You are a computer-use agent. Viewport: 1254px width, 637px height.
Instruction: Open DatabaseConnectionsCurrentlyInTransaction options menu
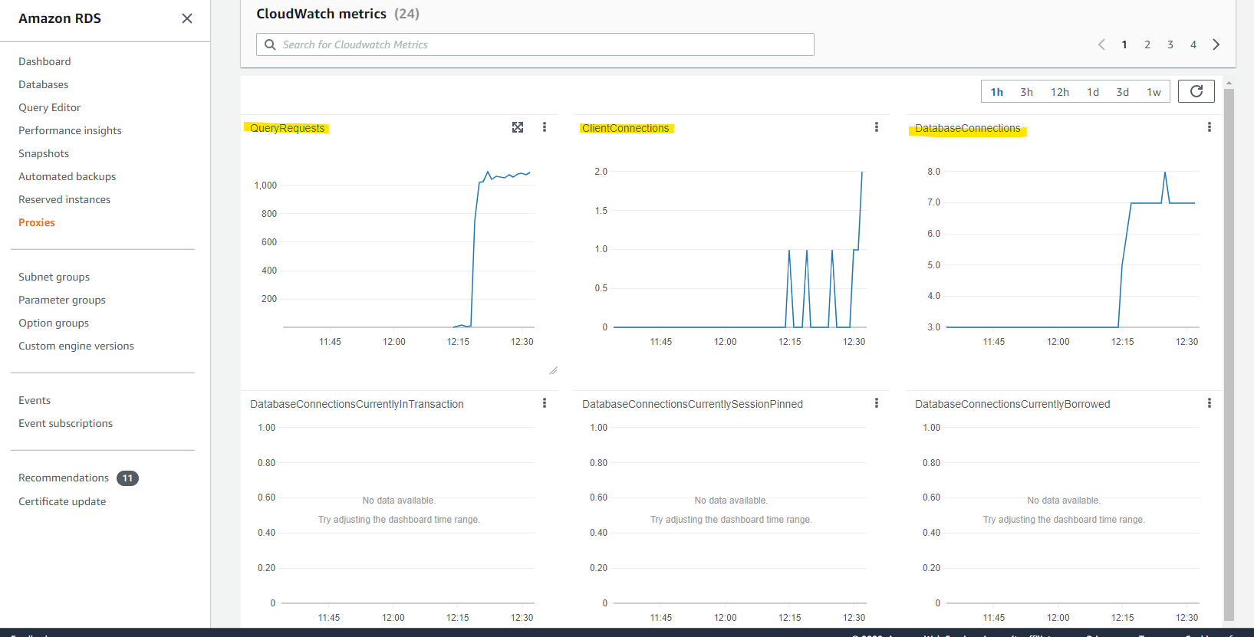click(x=545, y=403)
